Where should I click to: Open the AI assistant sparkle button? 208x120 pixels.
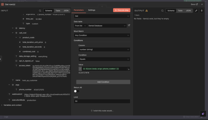(x=203, y=114)
